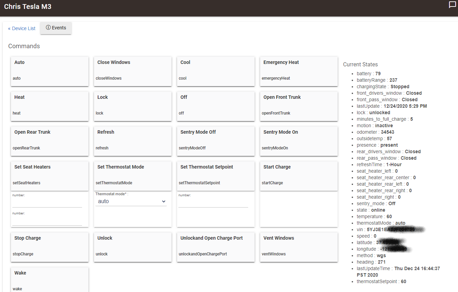Select minutes_to_full_charge : 5 entry
This screenshot has width=458, height=292.
coord(385,119)
